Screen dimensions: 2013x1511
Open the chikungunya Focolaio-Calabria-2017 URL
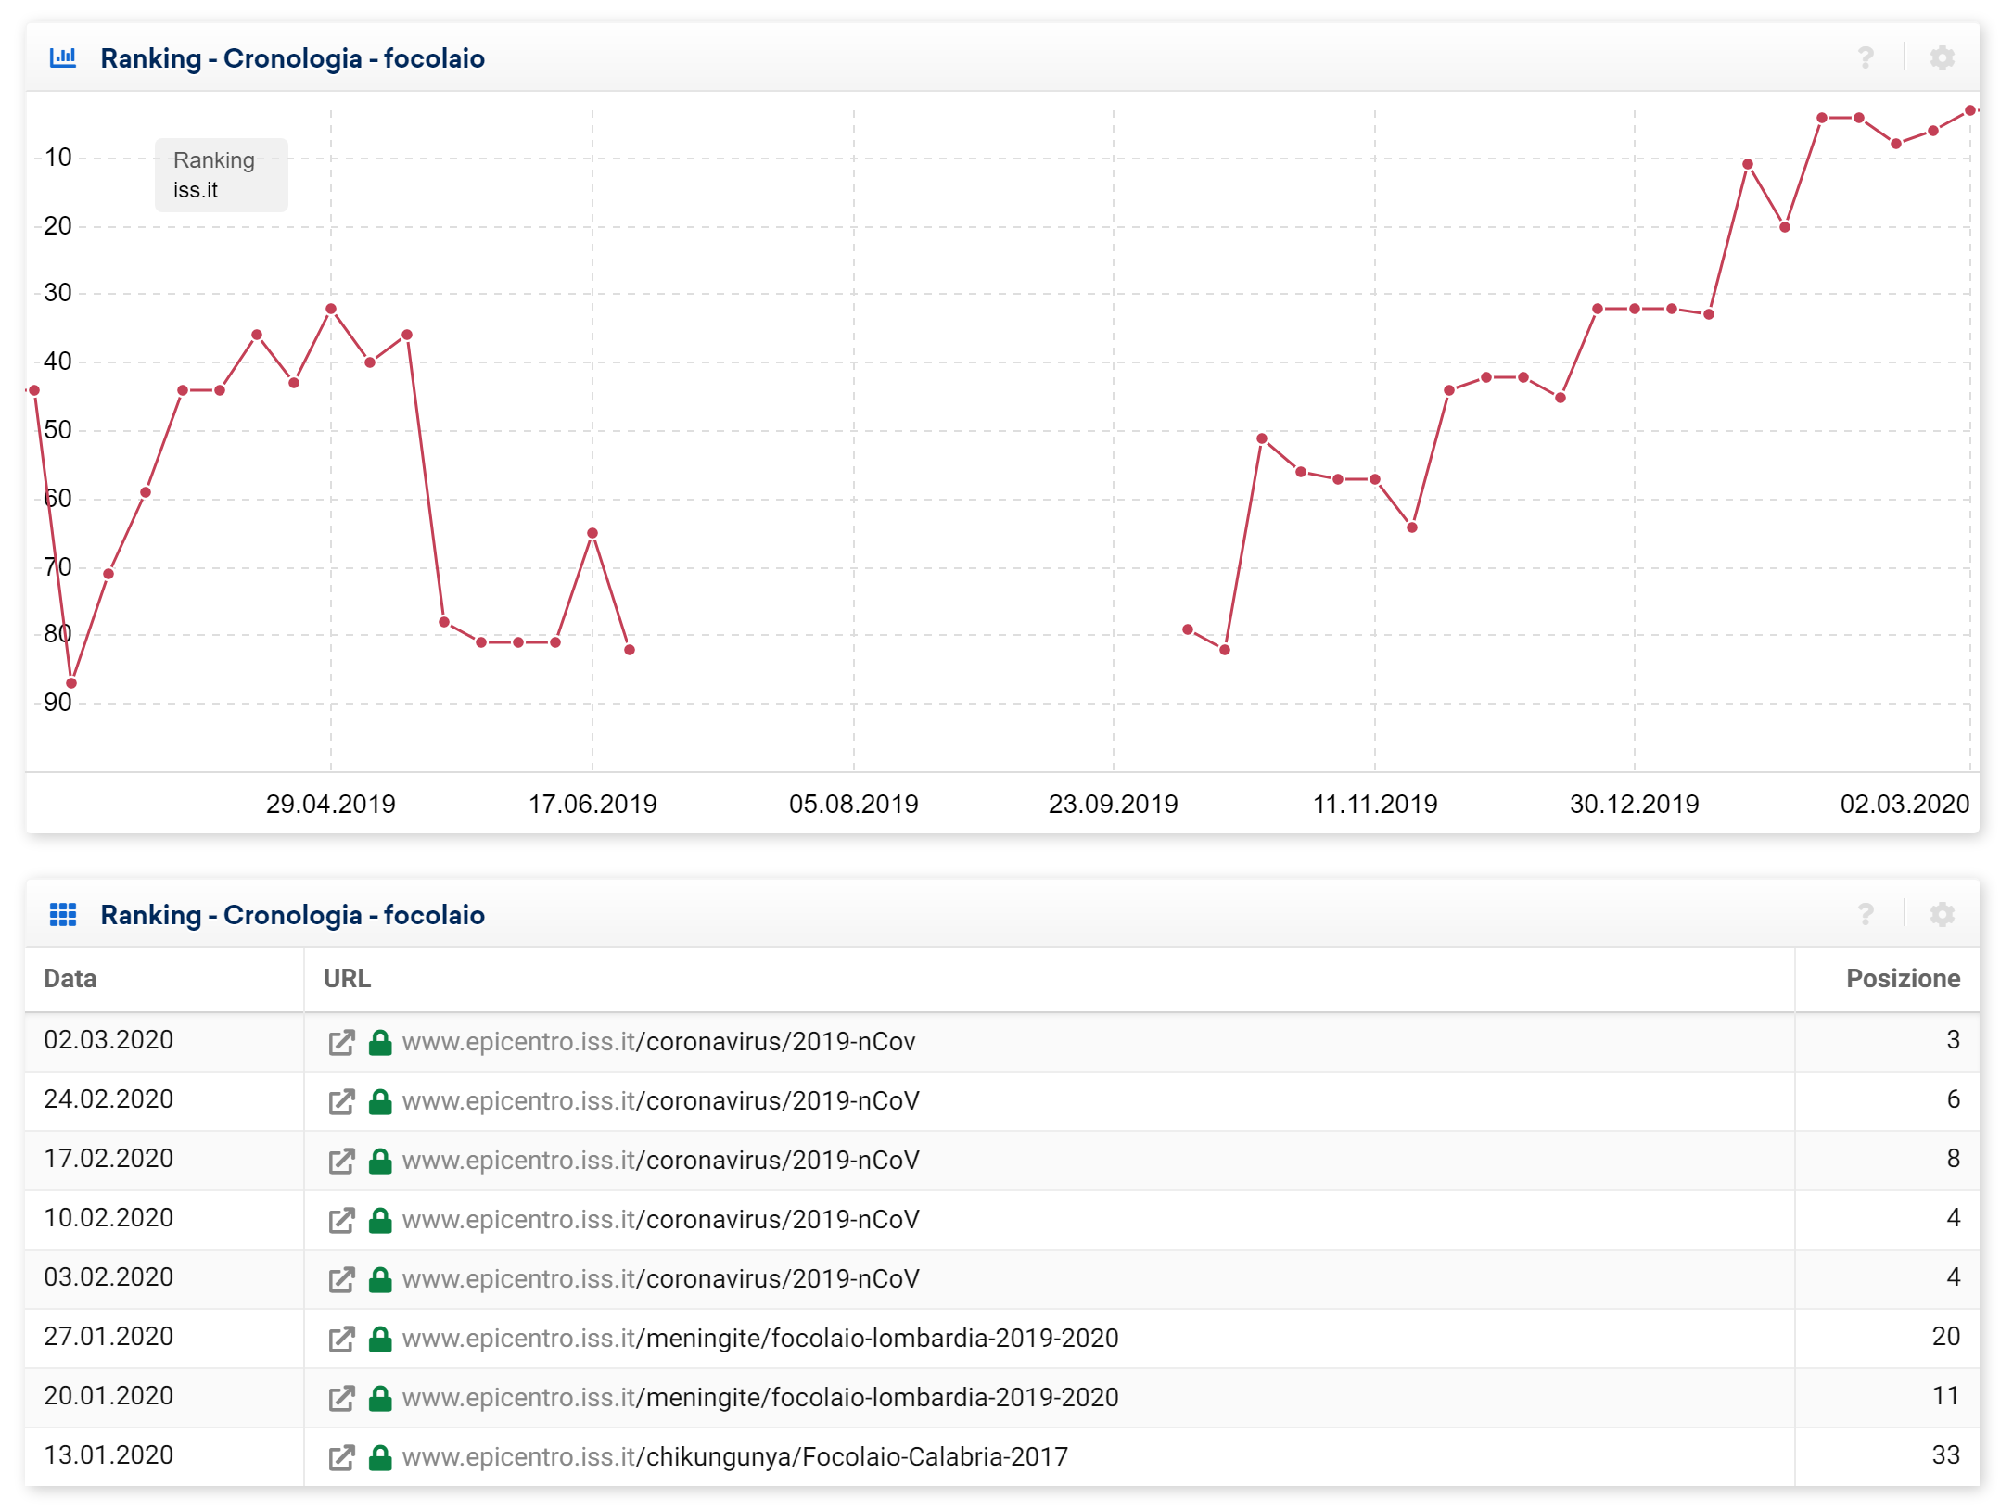pyautogui.click(x=734, y=1457)
